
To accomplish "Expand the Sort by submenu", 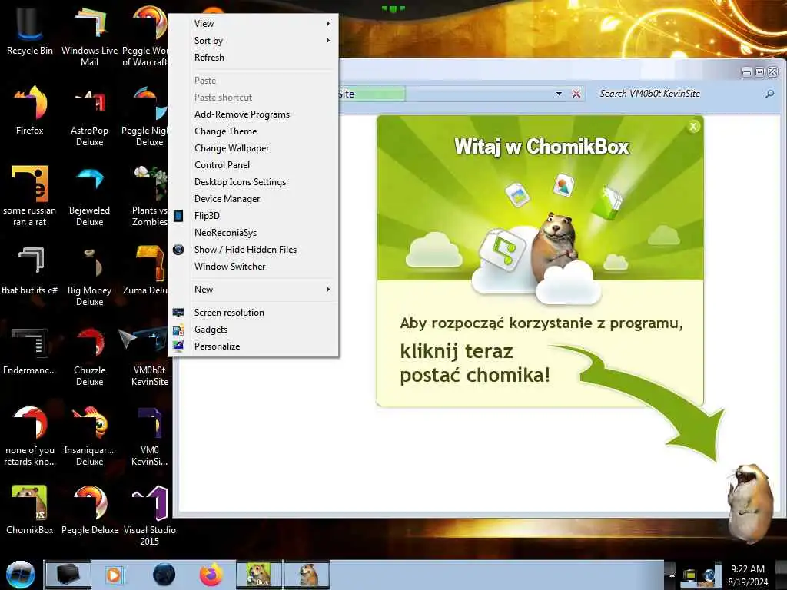I will (254, 41).
